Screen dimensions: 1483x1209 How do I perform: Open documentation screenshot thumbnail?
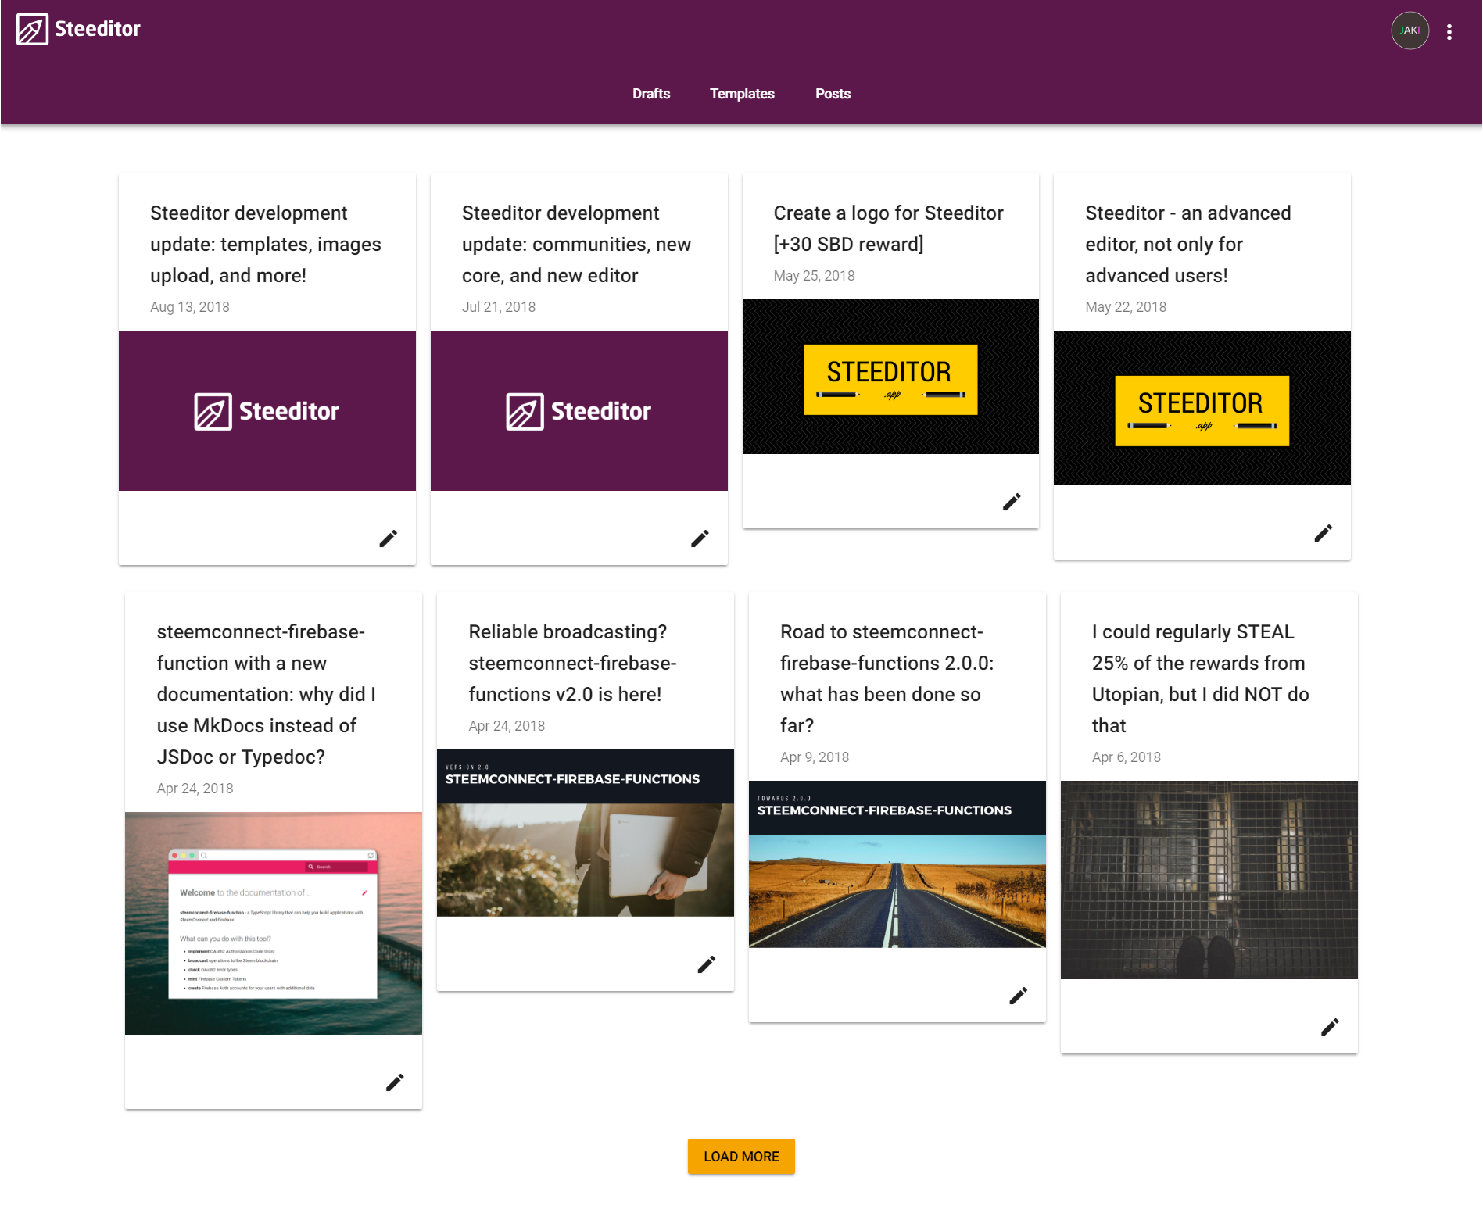(x=274, y=923)
